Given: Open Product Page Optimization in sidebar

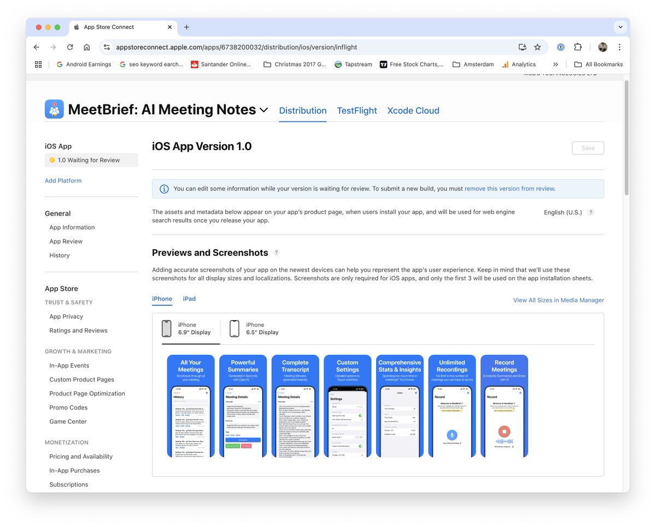Looking at the screenshot, I should click(x=87, y=394).
